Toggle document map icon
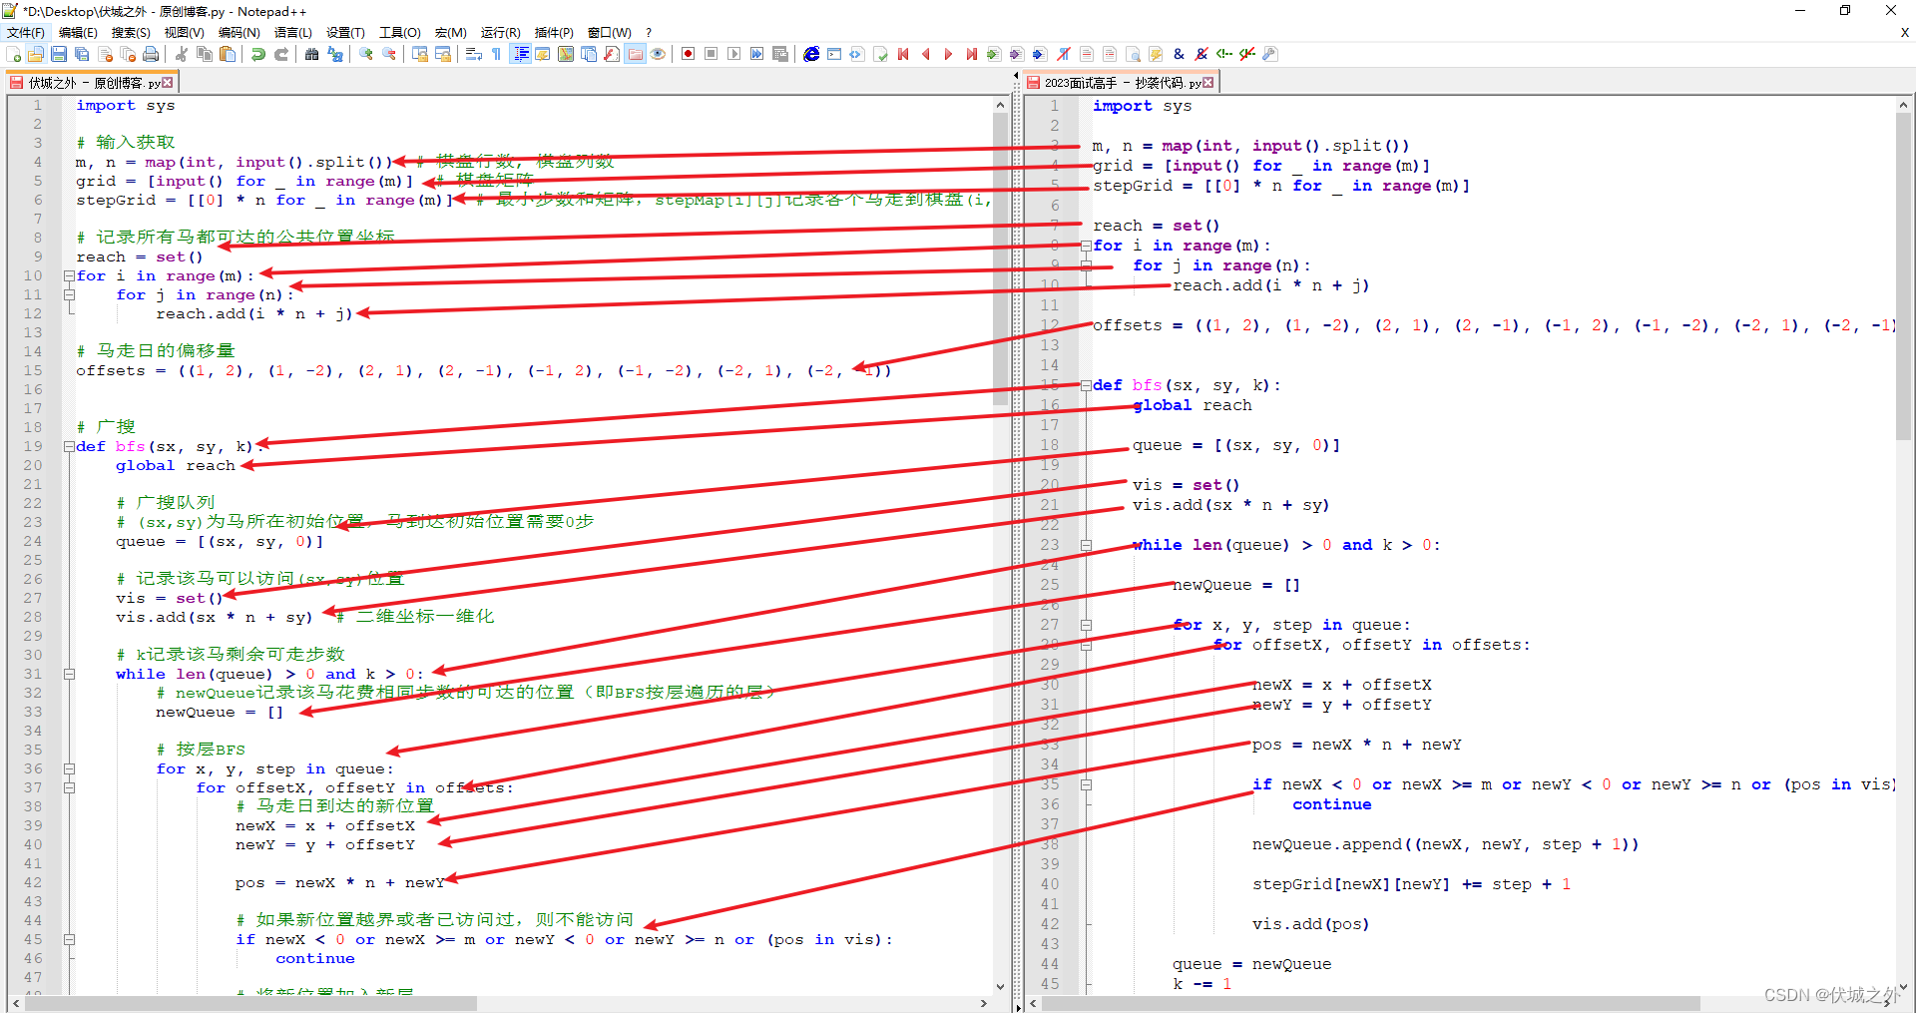 click(566, 54)
